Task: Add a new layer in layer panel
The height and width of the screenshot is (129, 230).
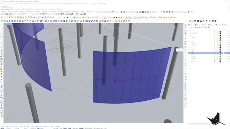Action: (189, 28)
